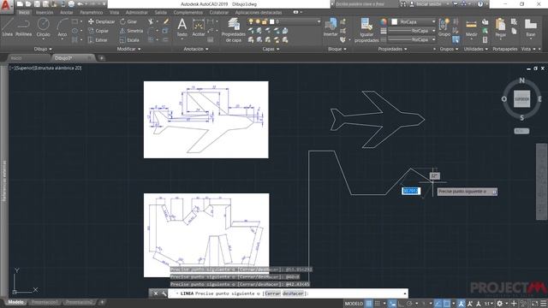Click the Medir utility tool

(471, 28)
